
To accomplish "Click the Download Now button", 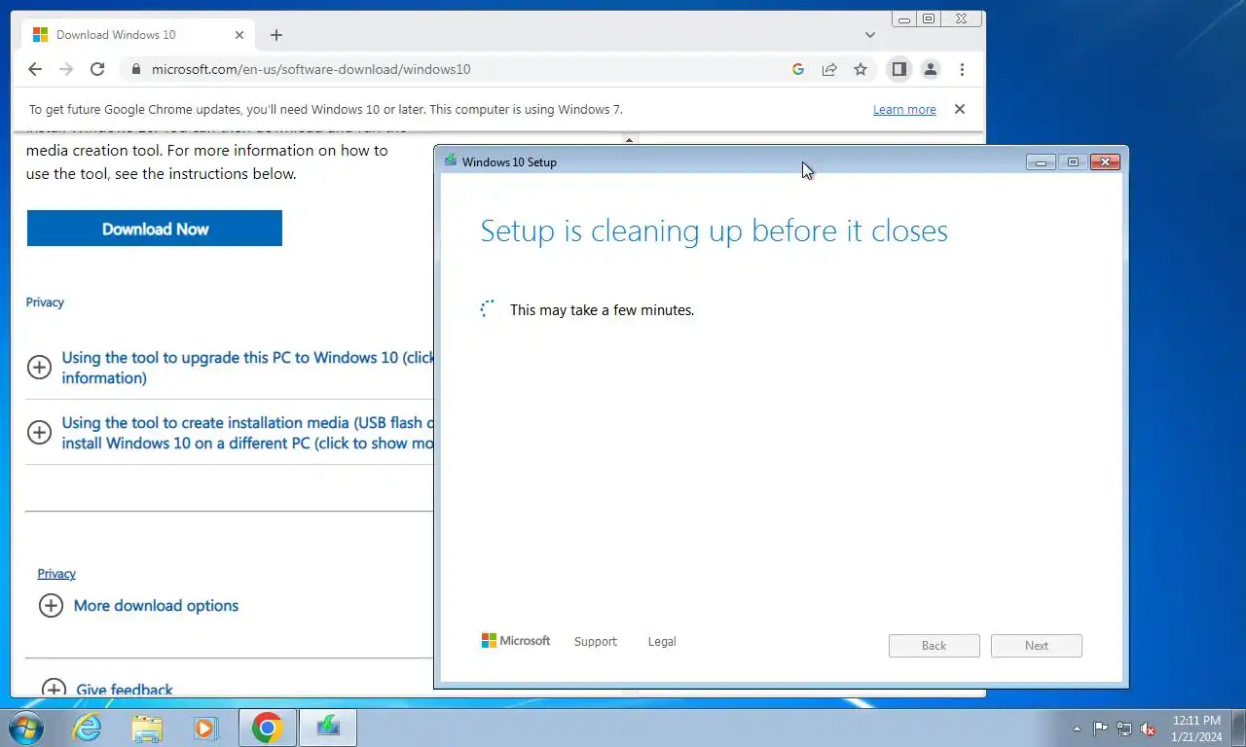I will pyautogui.click(x=155, y=229).
